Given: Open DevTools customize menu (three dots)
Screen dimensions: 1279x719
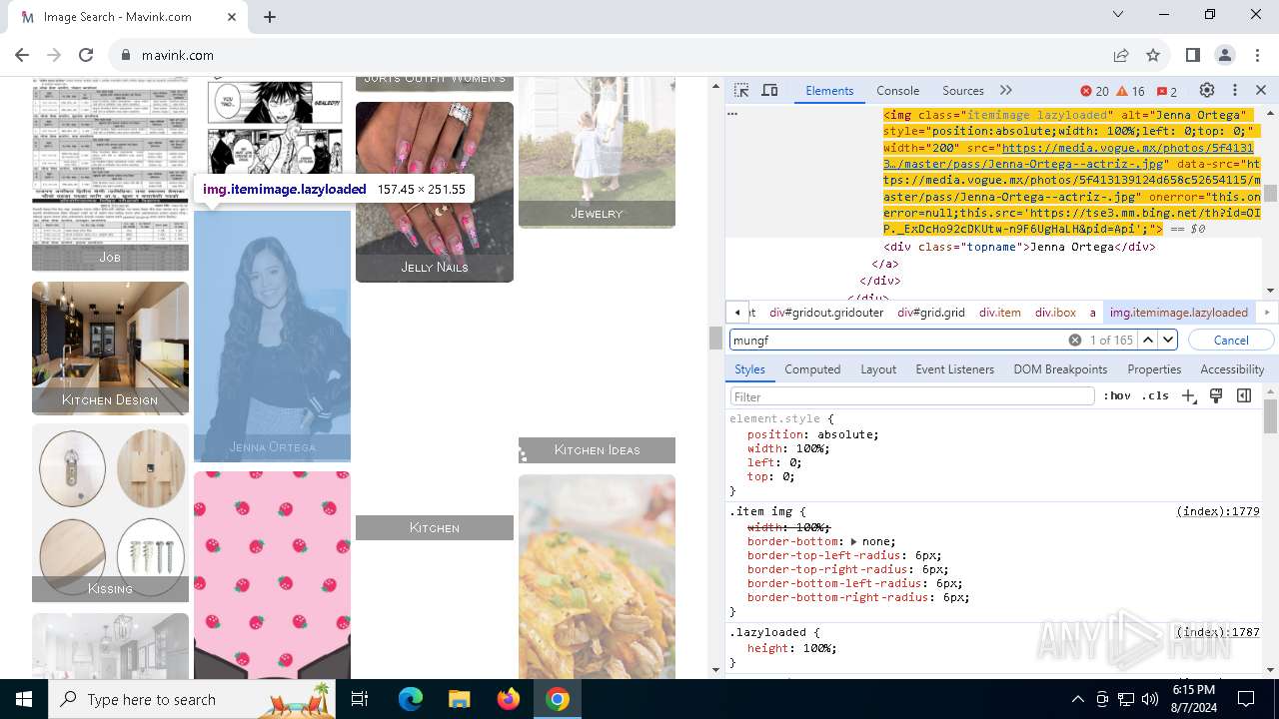Looking at the screenshot, I should coord(1235,90).
